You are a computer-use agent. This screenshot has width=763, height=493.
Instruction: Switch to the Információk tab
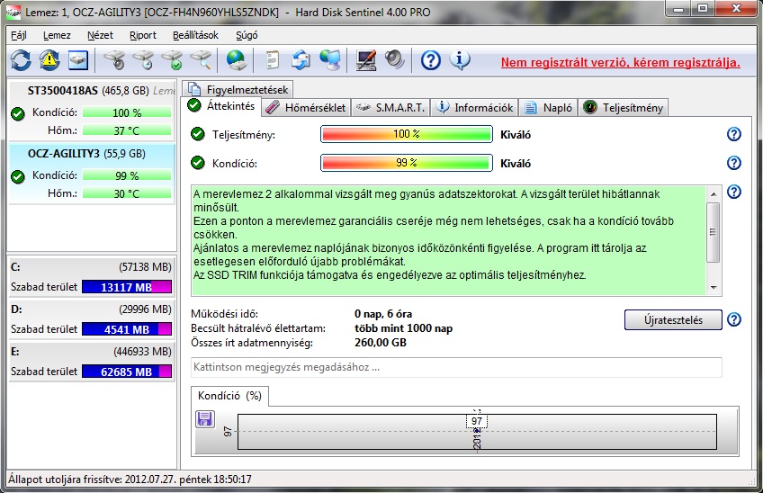[474, 108]
